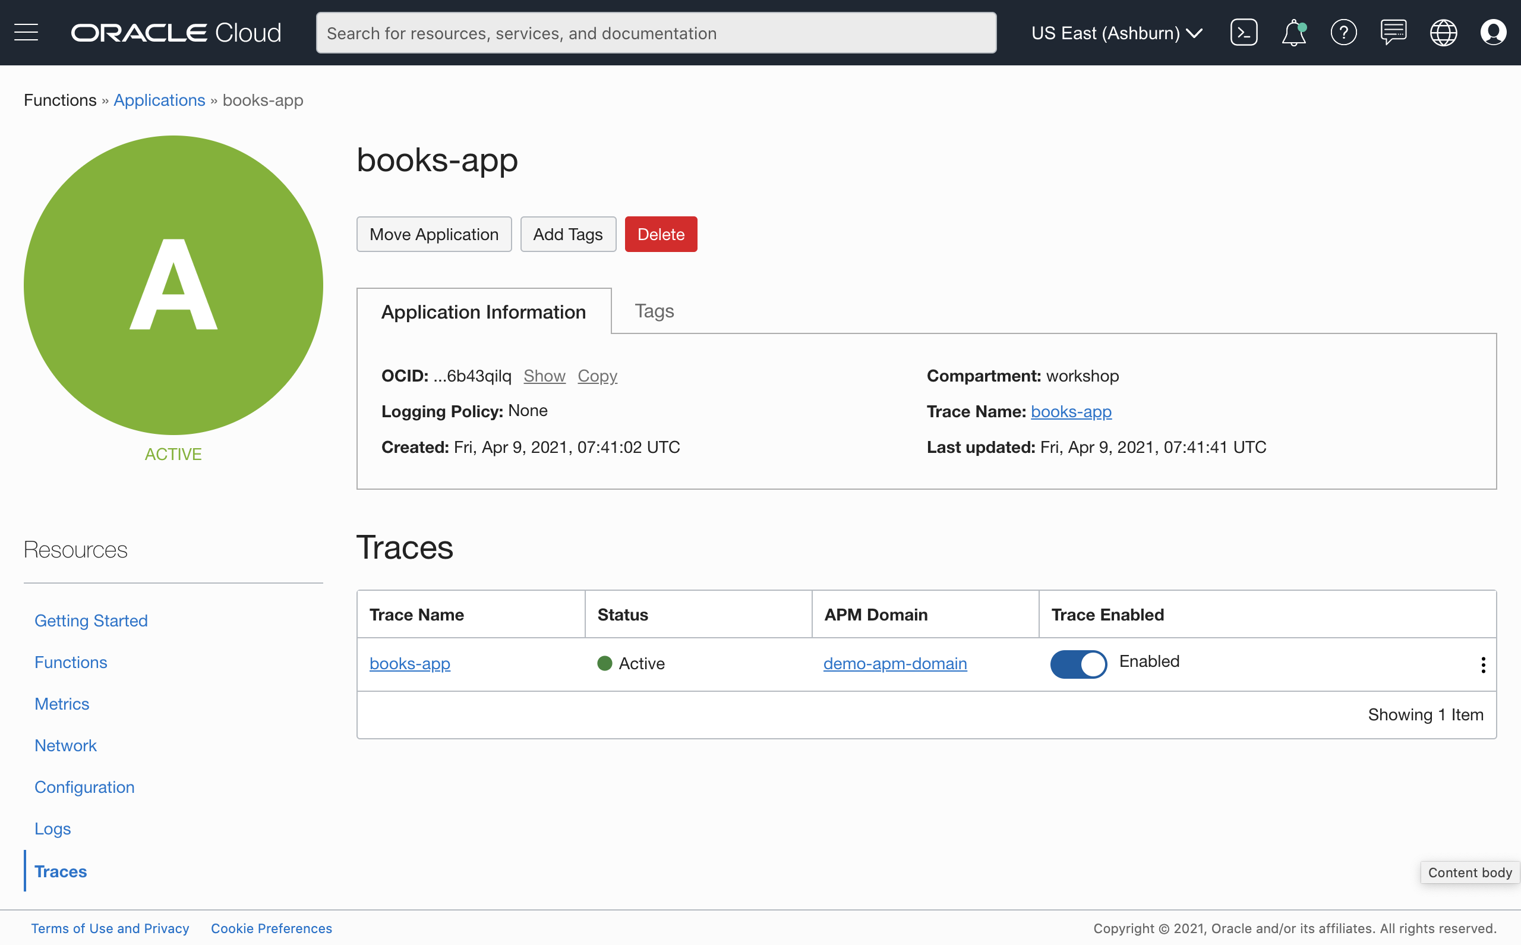
Task: Open the feedback chat icon
Action: pyautogui.click(x=1393, y=33)
